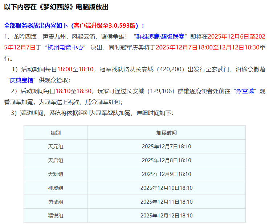
Task: Select the "精锐组" table cell
Action: pos(56,215)
